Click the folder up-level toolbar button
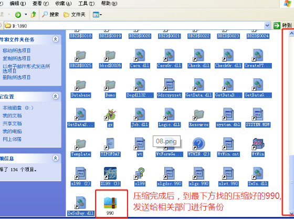Image resolution: width=294 pixels, height=219 pixels. [x=34, y=14]
